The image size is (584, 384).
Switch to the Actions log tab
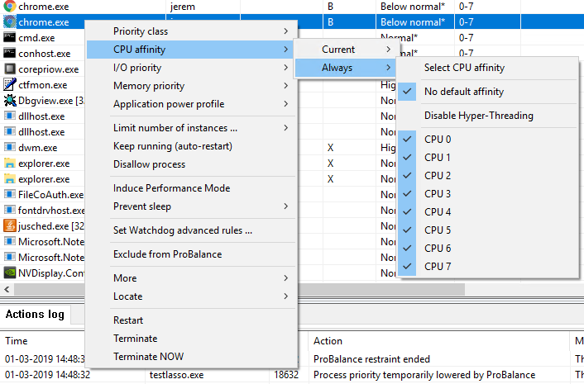[x=35, y=315]
